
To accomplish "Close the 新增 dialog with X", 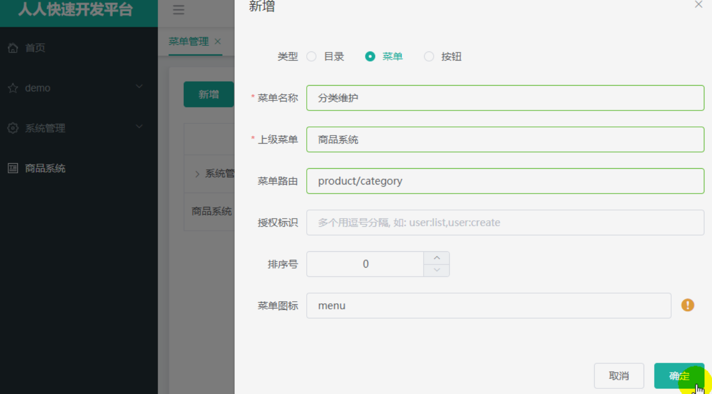I will [698, 5].
